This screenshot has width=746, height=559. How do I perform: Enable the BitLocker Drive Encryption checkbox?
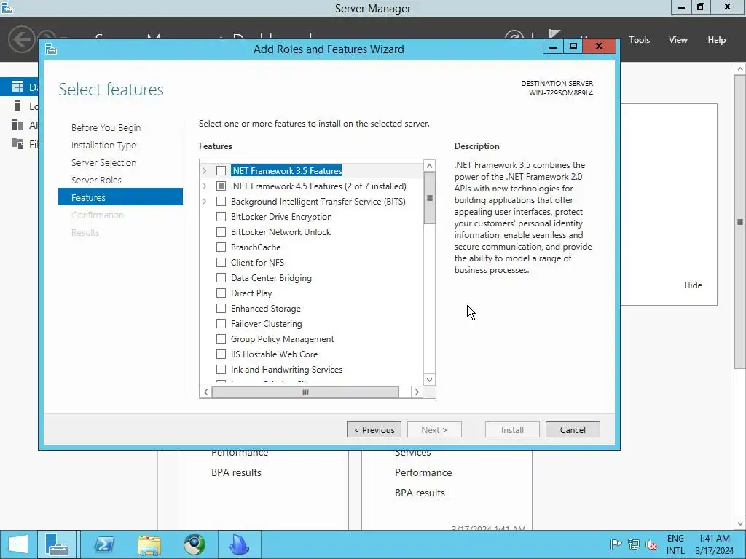pos(221,217)
